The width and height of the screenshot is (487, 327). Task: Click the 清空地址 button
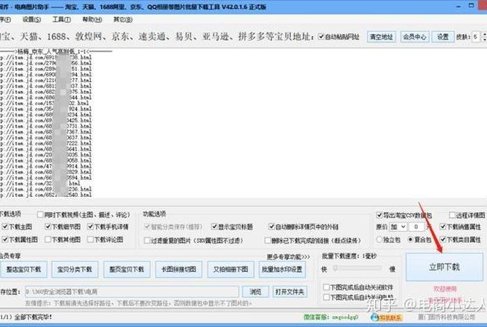click(381, 37)
